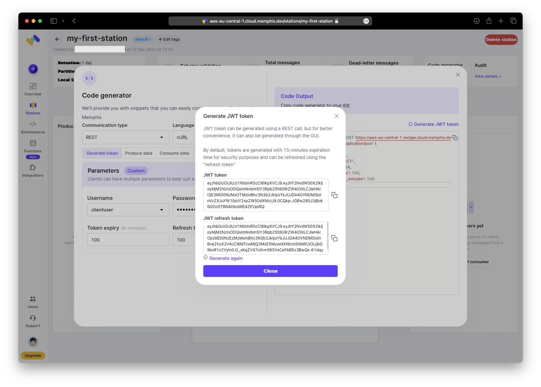
Task: Copy the JWT refresh token
Action: tap(334, 239)
